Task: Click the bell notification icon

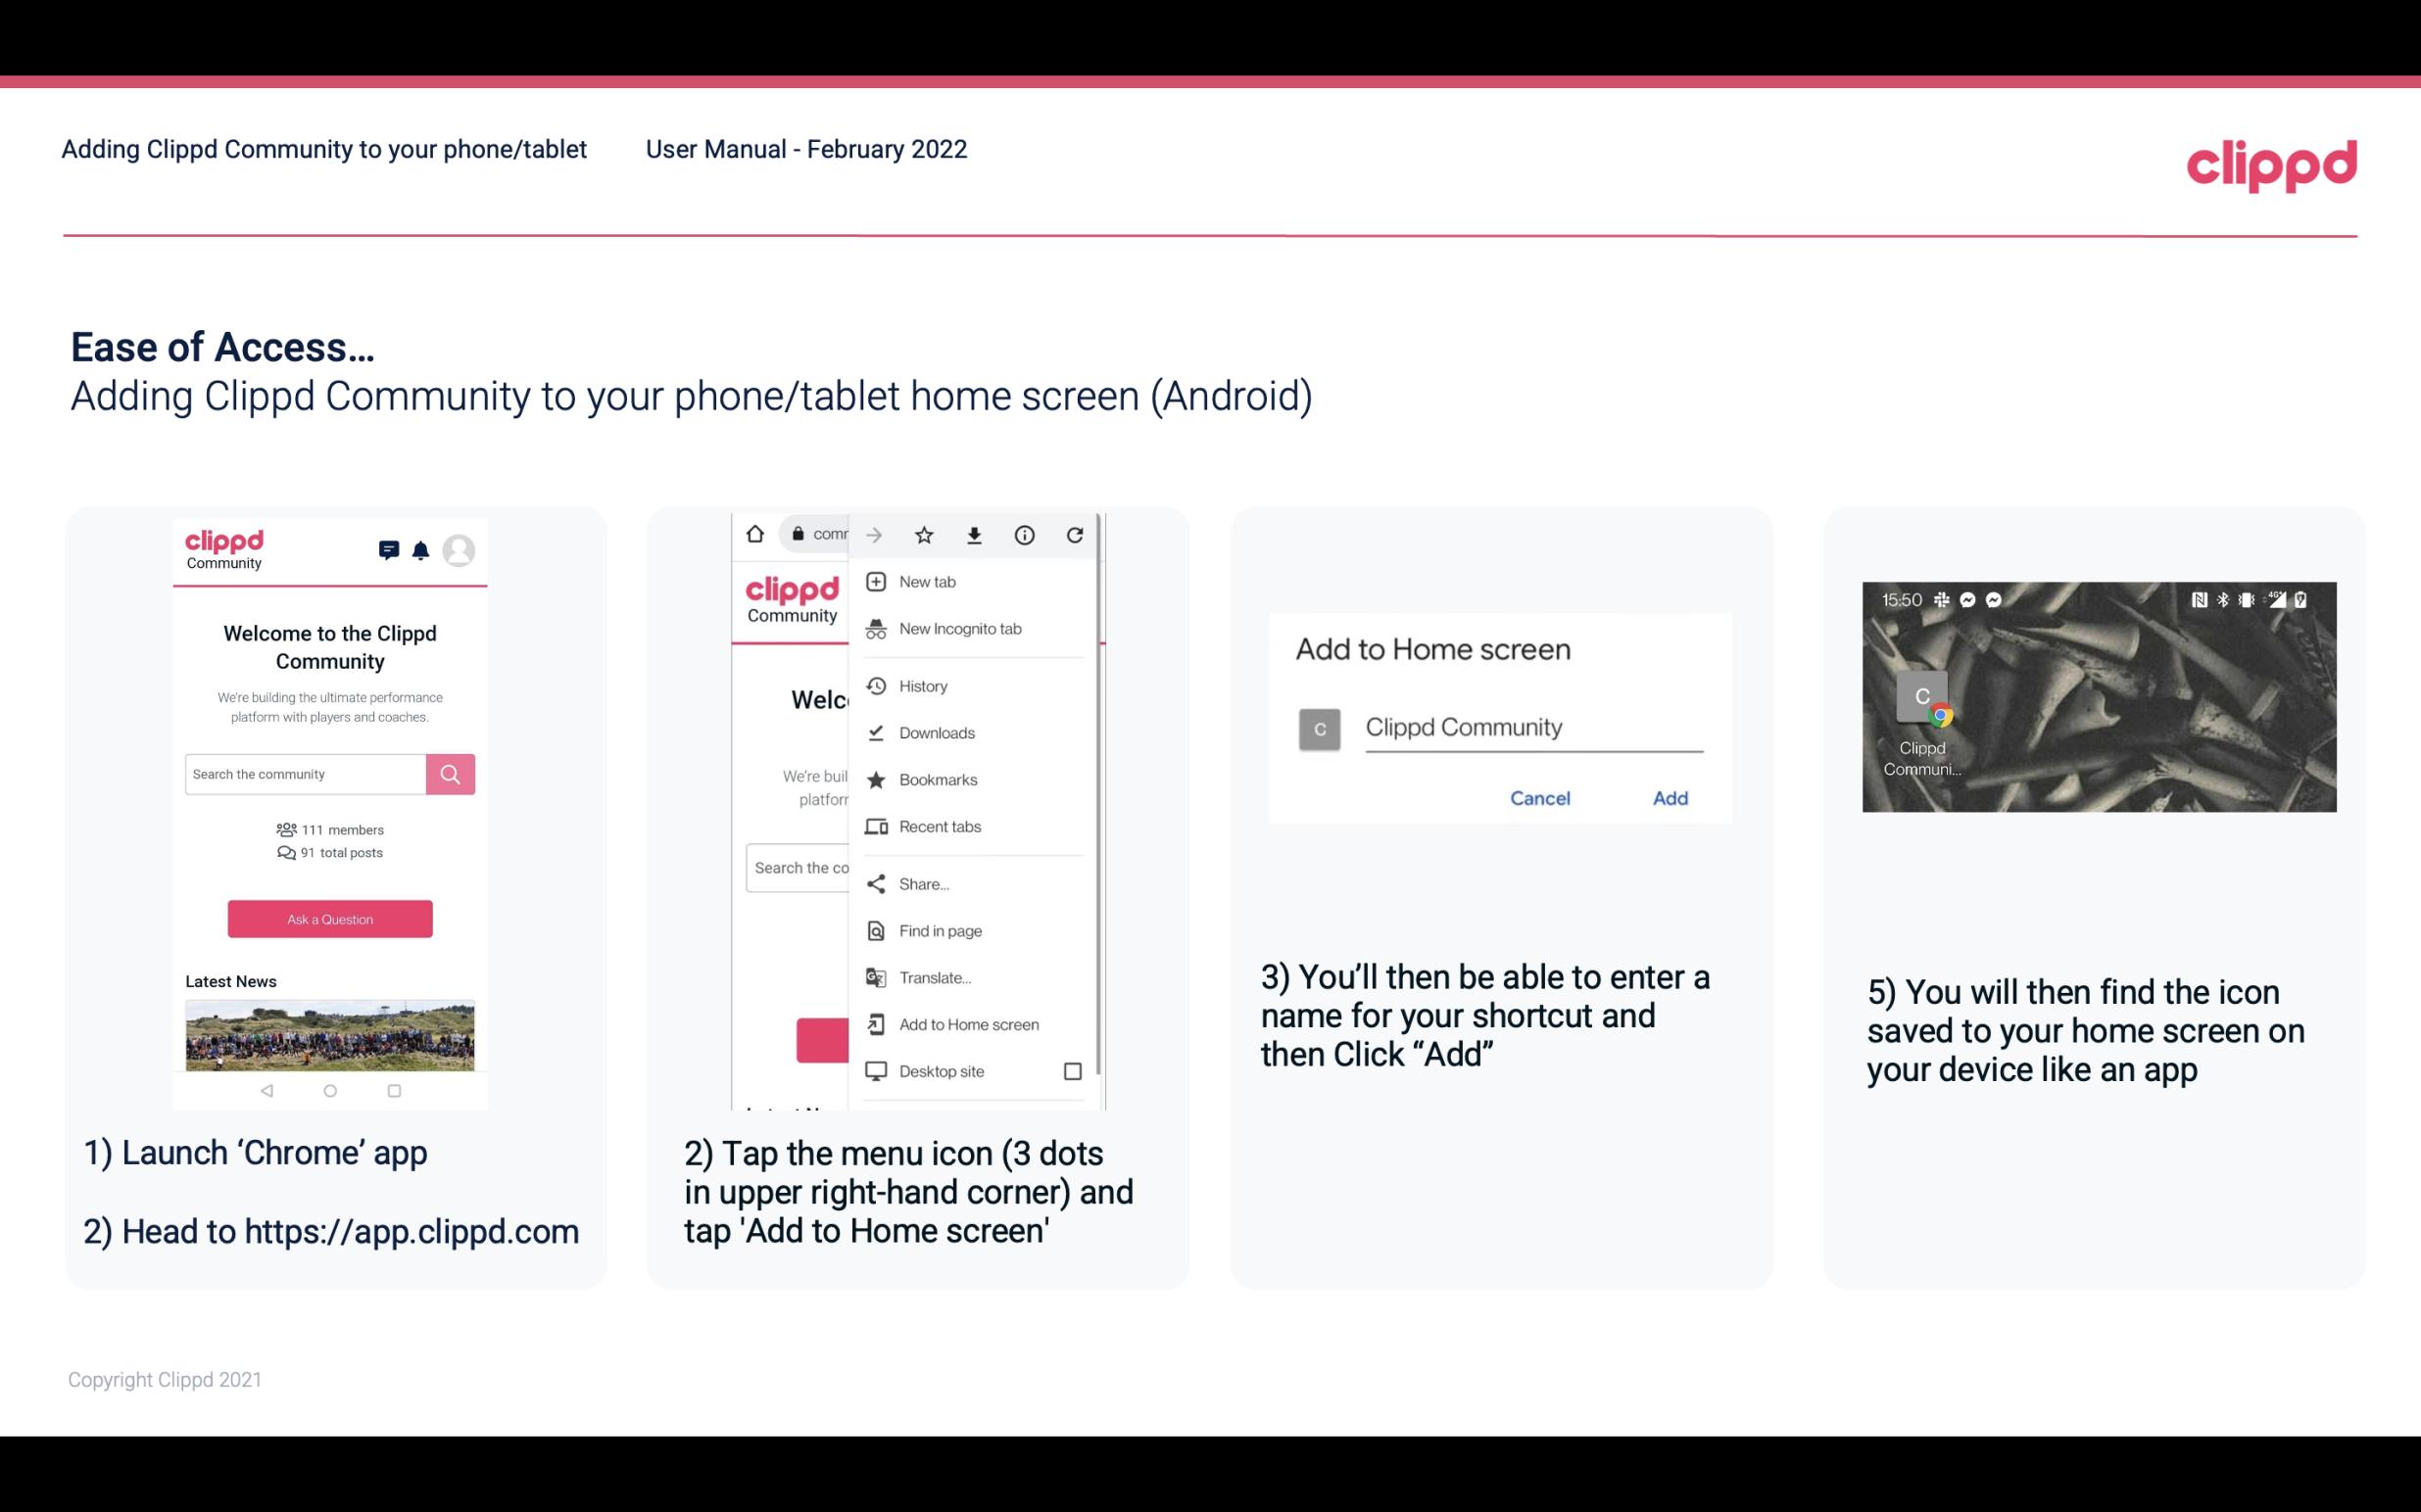Action: click(x=420, y=548)
